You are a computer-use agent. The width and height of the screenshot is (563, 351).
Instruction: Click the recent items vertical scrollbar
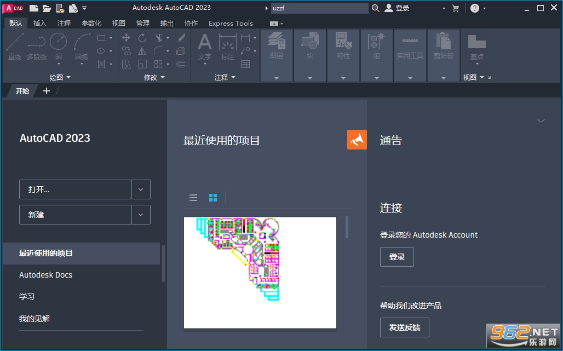pos(347,227)
